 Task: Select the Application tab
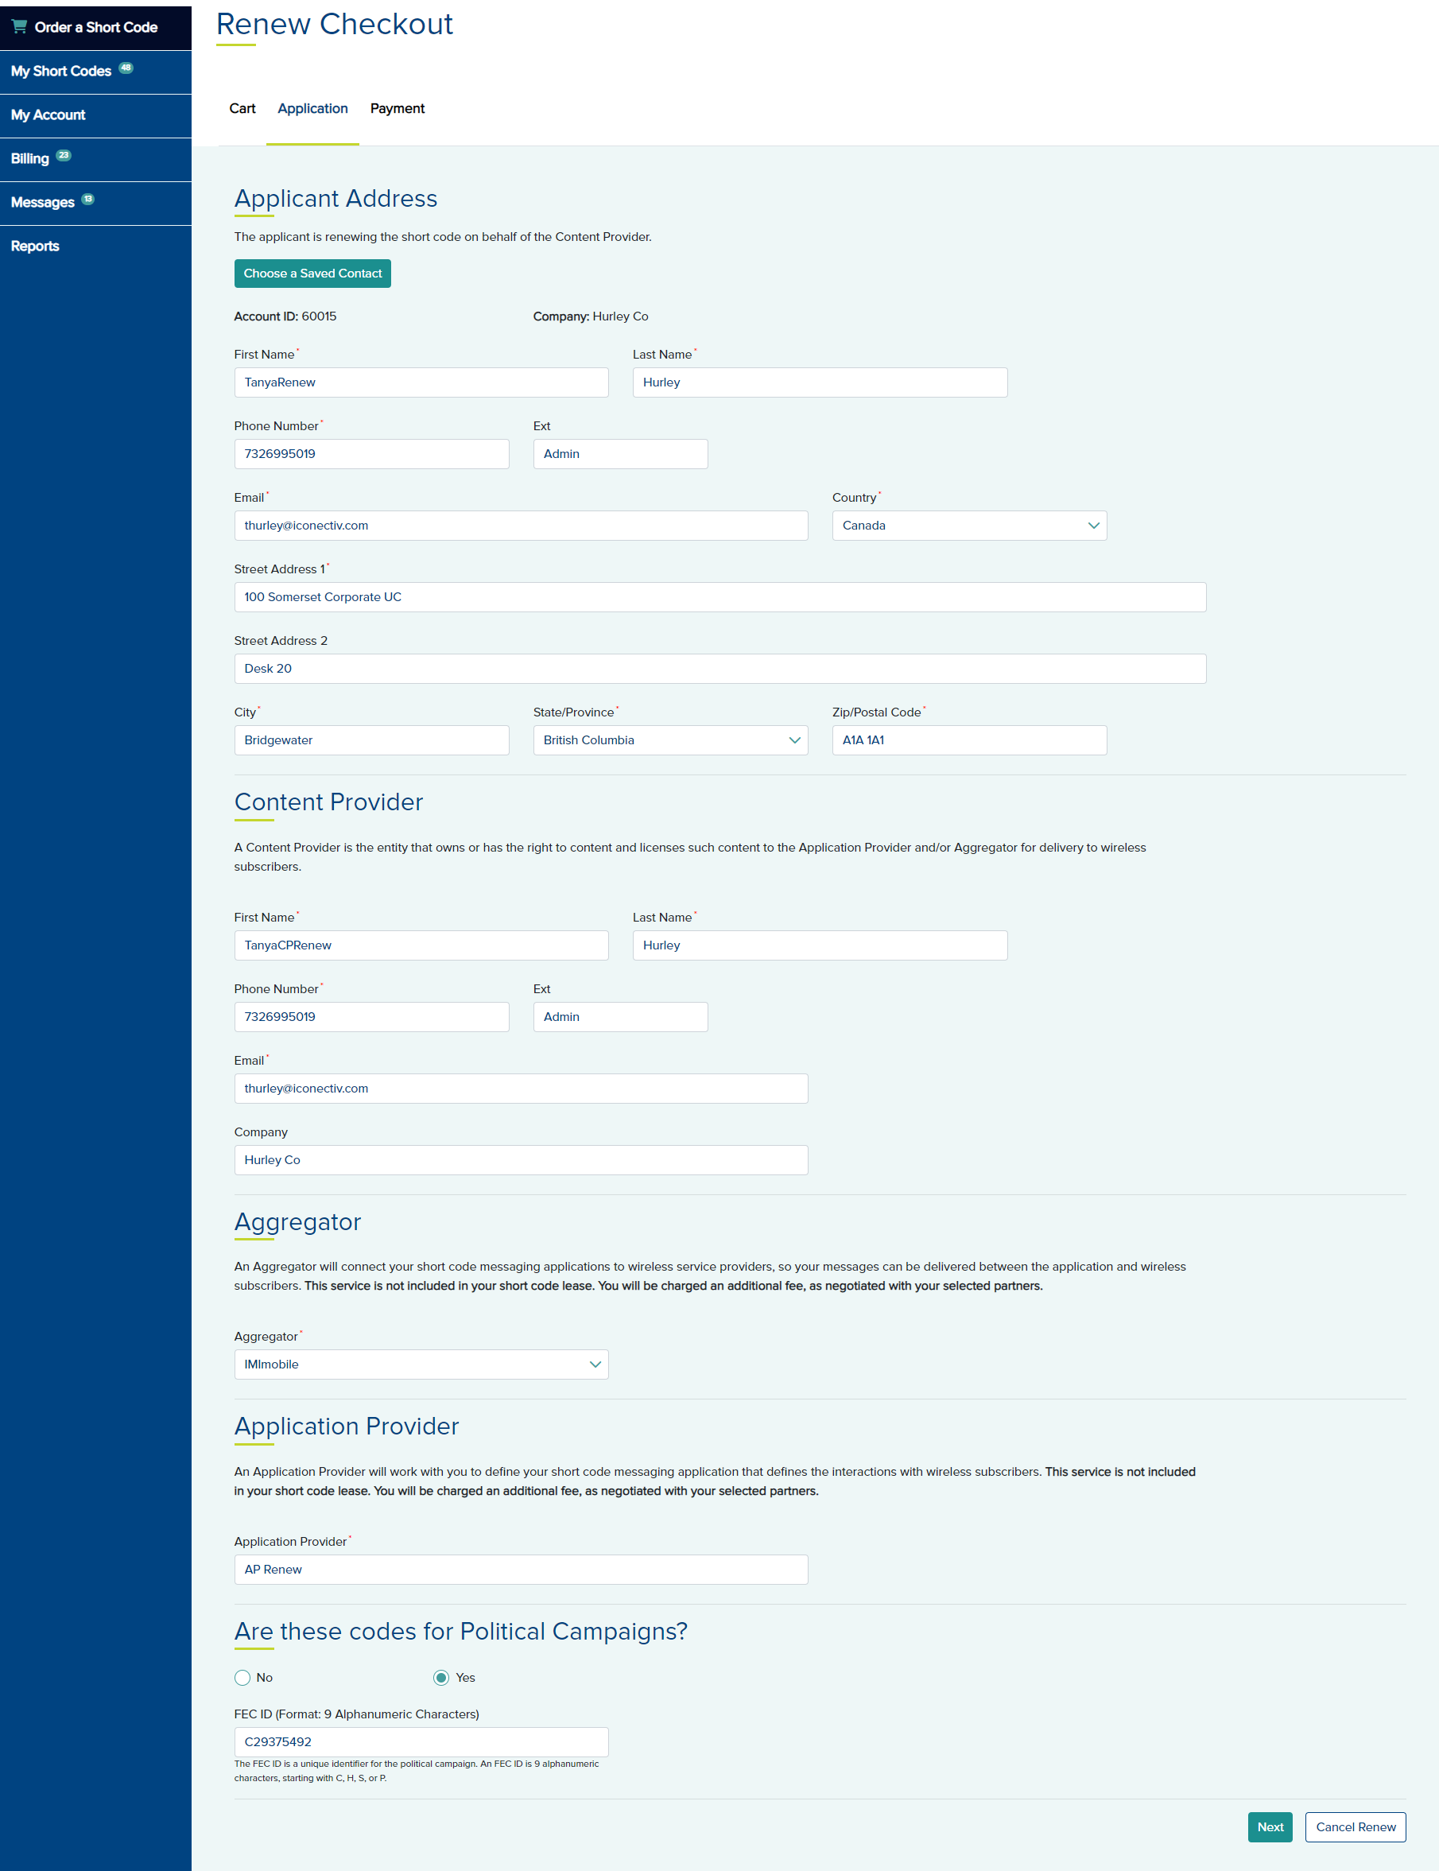(312, 109)
